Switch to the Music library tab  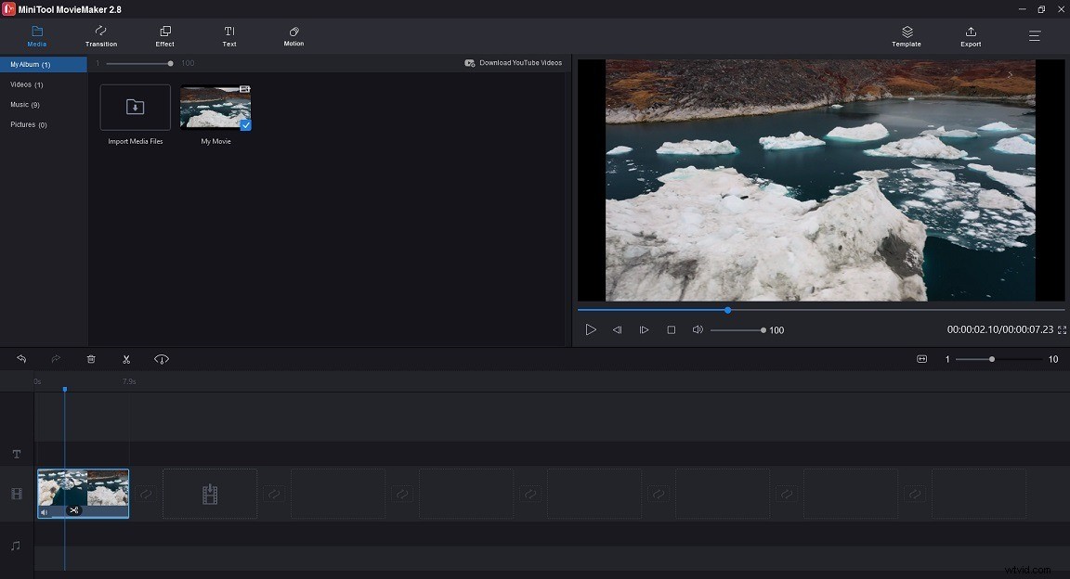[x=28, y=104]
